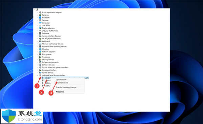The image size is (203, 124).
Task: Click the Firmware chip icon
Action: click(40, 33)
